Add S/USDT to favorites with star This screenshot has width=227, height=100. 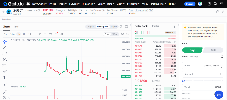pos(3,12)
